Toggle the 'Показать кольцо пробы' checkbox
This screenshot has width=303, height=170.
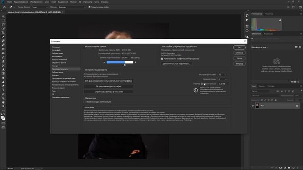[x=89, y=7]
